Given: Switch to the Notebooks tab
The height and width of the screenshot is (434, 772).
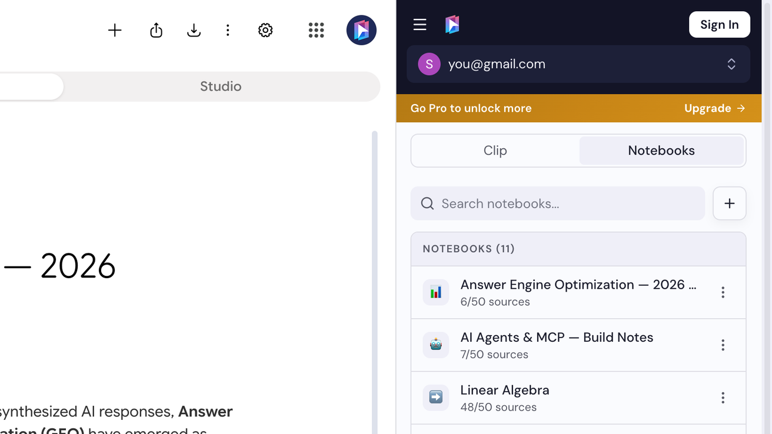Looking at the screenshot, I should [661, 151].
